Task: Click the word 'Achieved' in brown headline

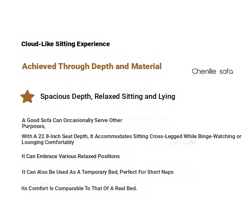Action: (39, 66)
